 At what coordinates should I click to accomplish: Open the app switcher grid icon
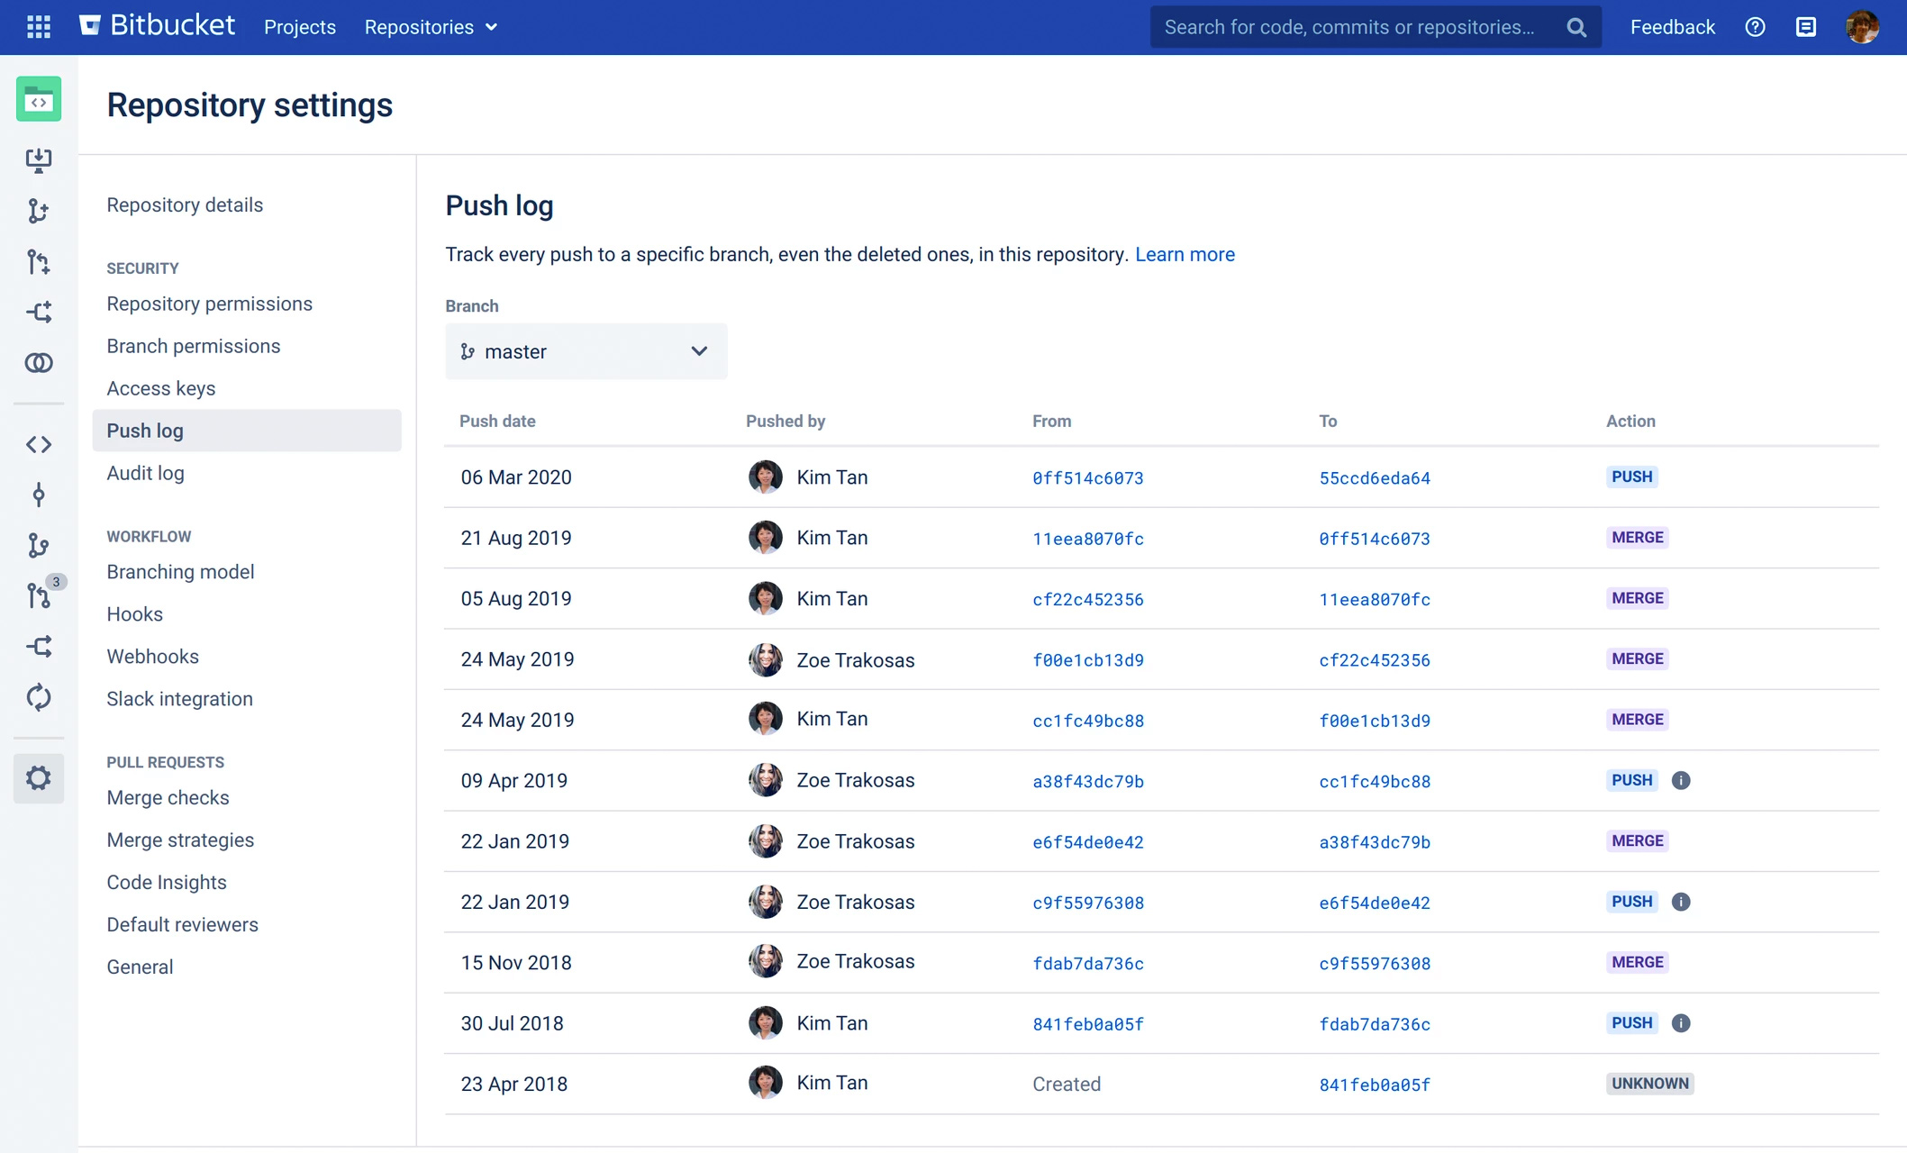pos(38,26)
